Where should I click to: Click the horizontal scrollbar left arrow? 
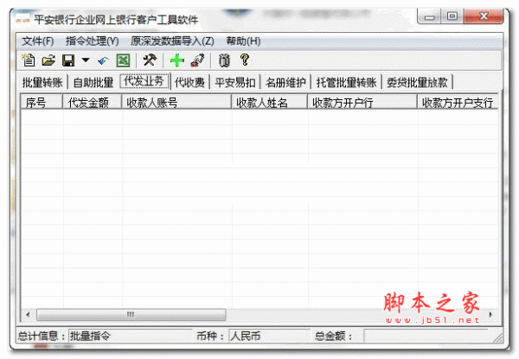(28, 314)
